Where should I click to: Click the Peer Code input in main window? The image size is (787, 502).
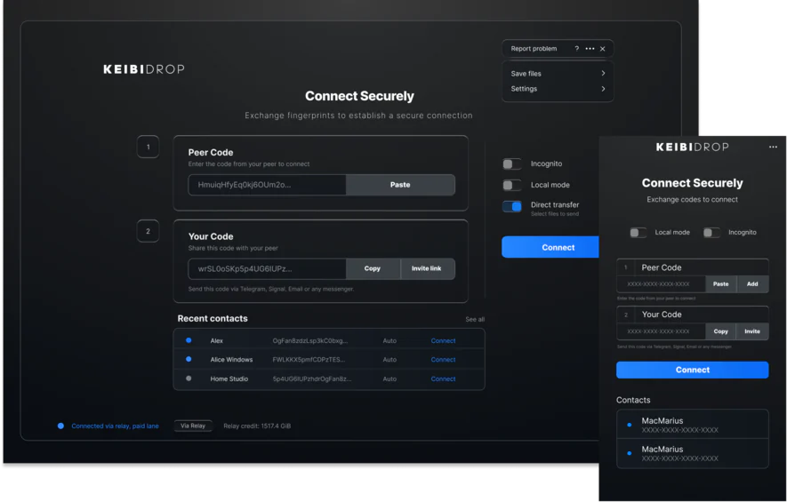[267, 185]
